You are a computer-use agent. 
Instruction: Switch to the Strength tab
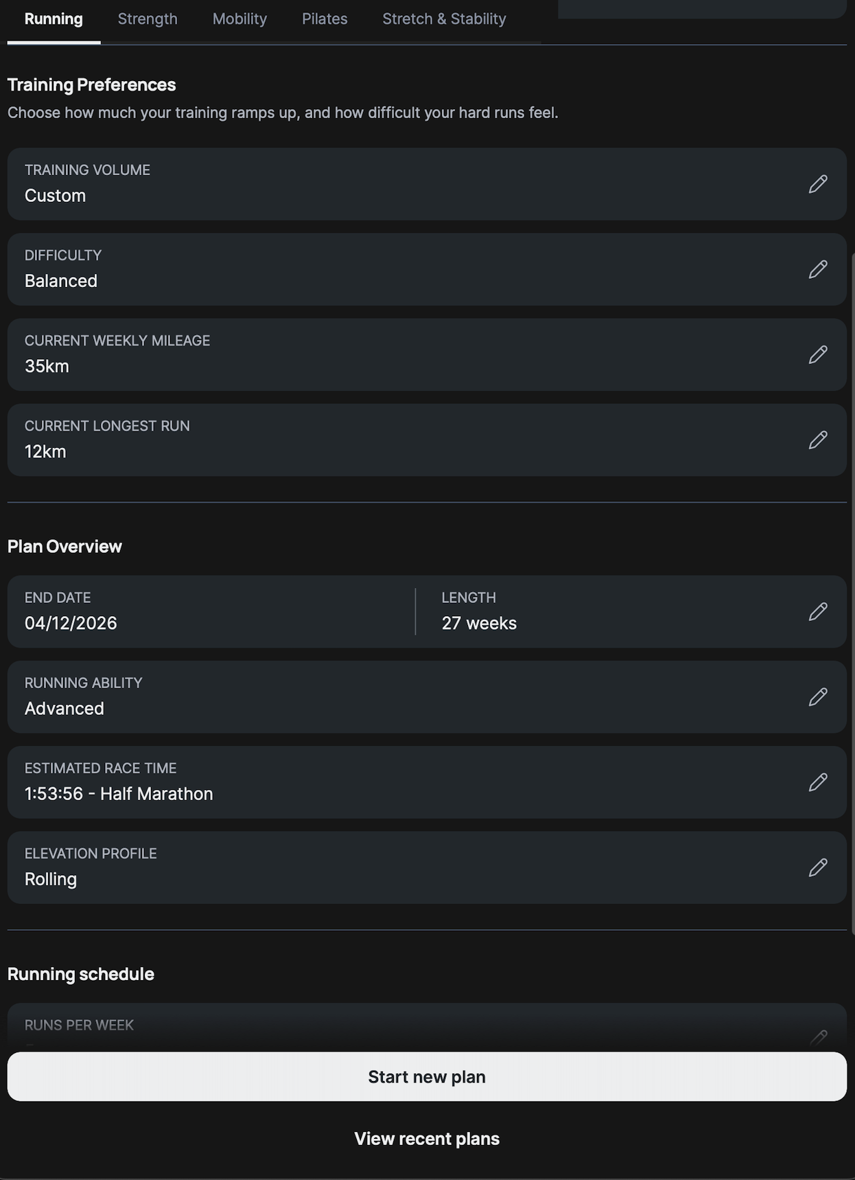148,19
